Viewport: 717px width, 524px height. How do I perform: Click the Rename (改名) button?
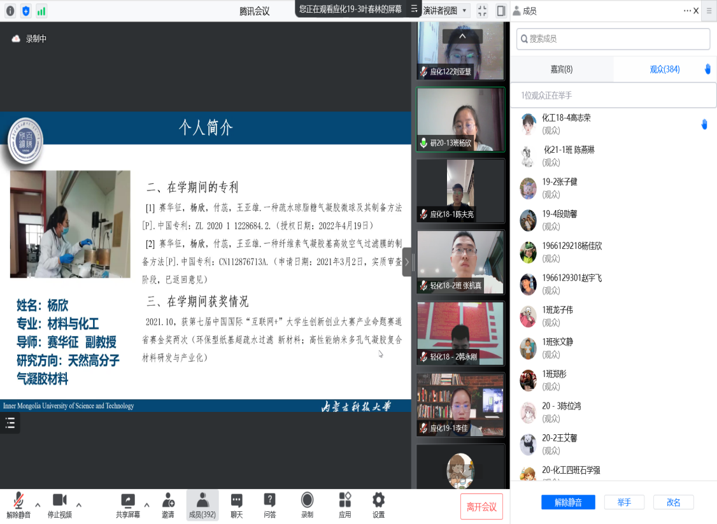(x=673, y=502)
